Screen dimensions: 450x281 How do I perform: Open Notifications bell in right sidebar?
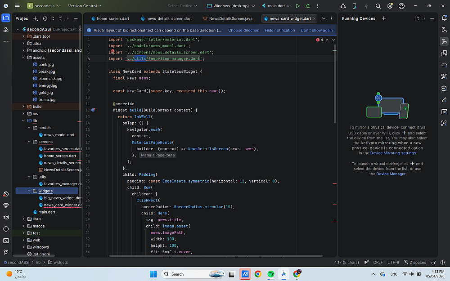[444, 18]
